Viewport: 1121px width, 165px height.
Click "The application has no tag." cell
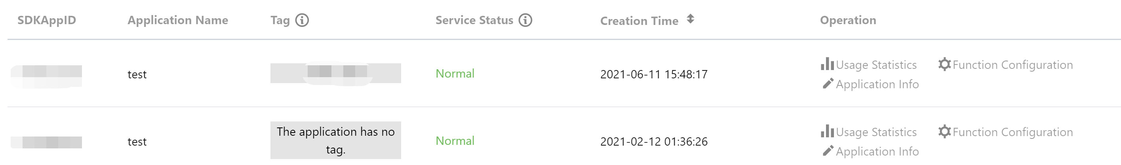335,140
